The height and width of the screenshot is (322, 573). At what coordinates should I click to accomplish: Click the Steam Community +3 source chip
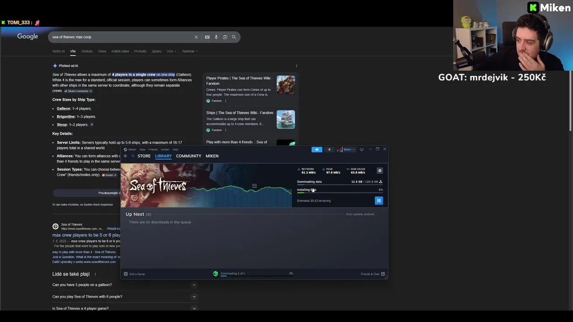pos(78,91)
